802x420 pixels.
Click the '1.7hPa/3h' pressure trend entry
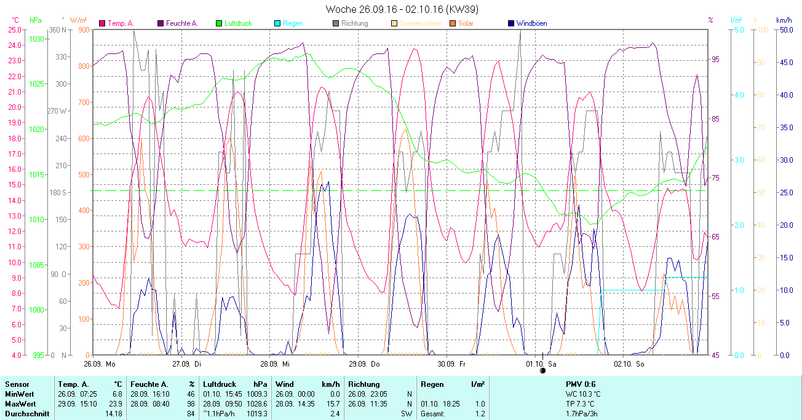point(582,413)
